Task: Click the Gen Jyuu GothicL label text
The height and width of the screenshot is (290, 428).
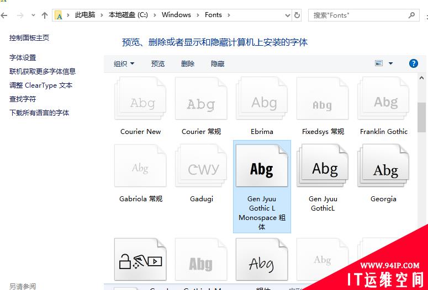Action: click(x=323, y=203)
